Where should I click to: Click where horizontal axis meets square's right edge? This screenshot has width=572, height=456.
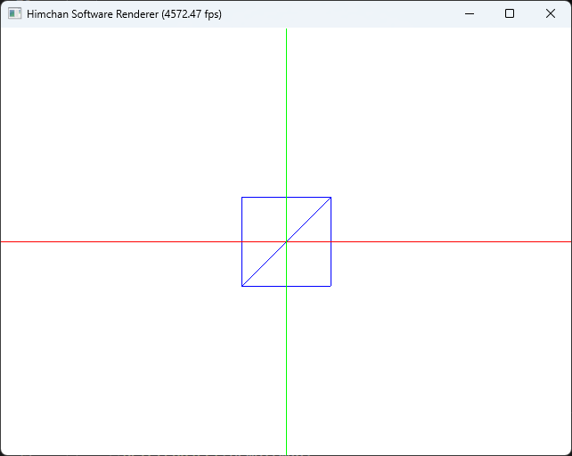(331, 241)
